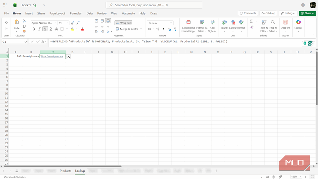
Task: Toggle Double Underline formatting
Action: point(51,29)
